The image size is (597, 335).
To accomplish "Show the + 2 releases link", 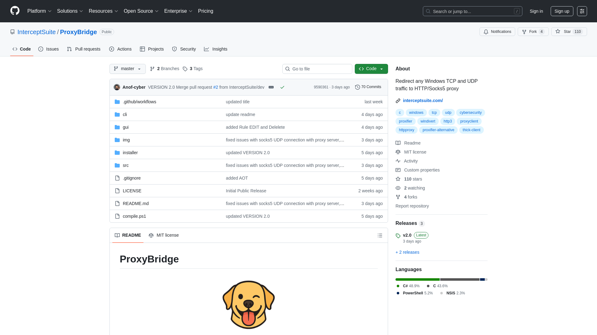I will pyautogui.click(x=407, y=252).
